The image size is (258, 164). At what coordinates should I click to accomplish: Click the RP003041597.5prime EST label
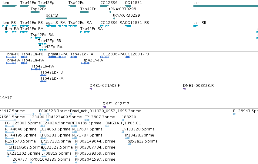tap(95, 159)
